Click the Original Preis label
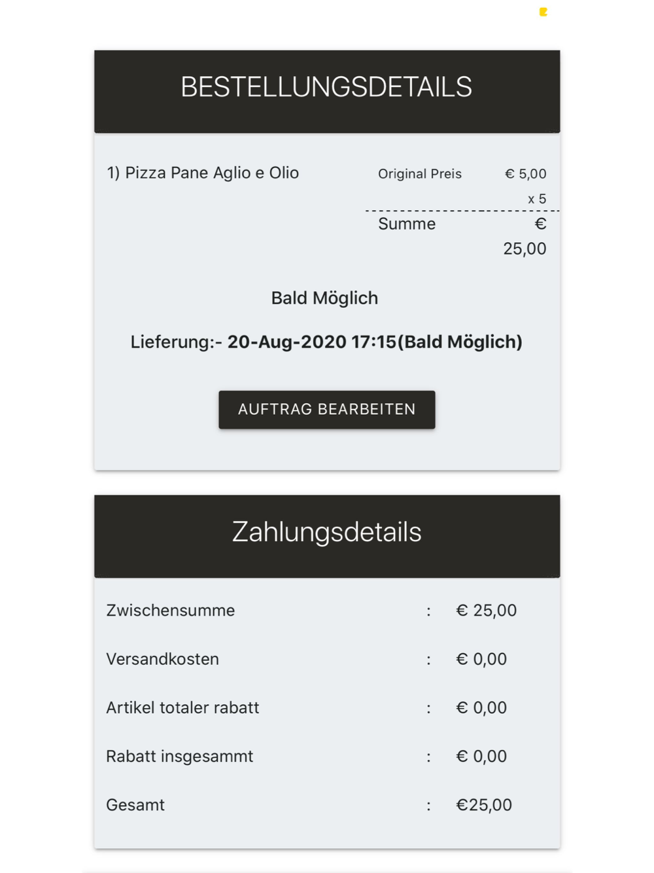 pyautogui.click(x=420, y=174)
